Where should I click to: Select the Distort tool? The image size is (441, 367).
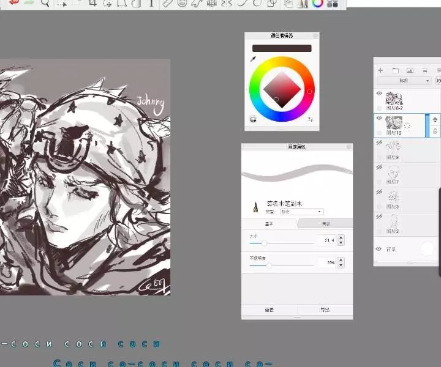(x=122, y=4)
